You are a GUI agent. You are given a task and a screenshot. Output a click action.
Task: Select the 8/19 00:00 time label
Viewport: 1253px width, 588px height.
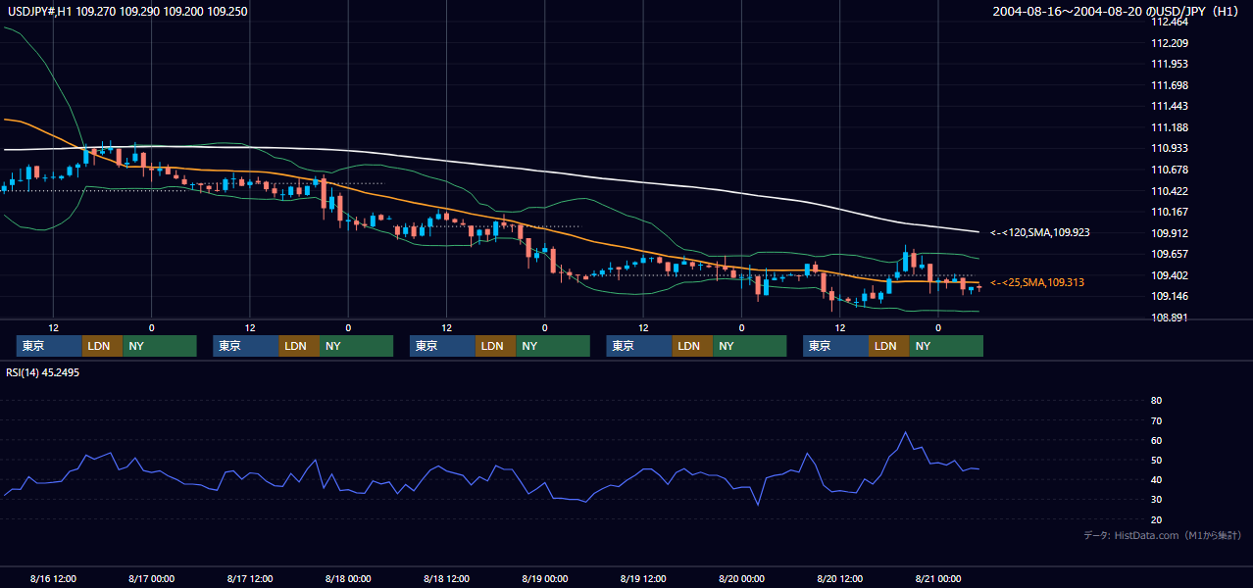pos(545,578)
